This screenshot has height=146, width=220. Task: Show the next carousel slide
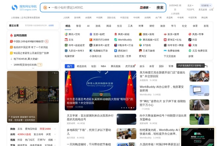(x=134, y=91)
